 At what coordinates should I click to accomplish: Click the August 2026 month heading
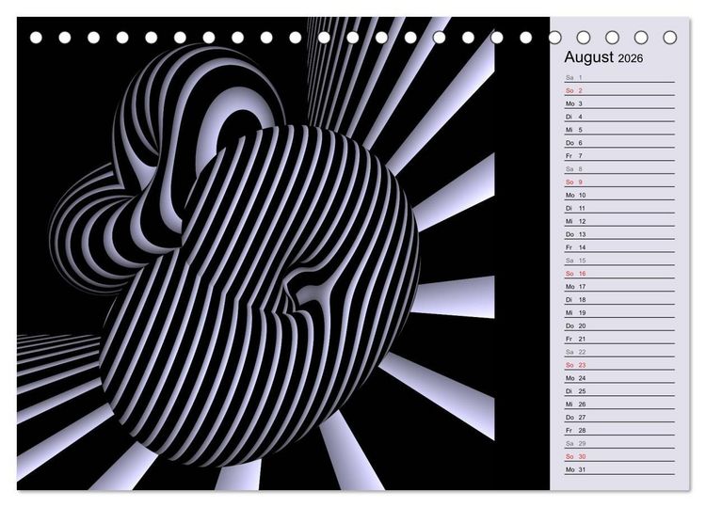pos(603,57)
